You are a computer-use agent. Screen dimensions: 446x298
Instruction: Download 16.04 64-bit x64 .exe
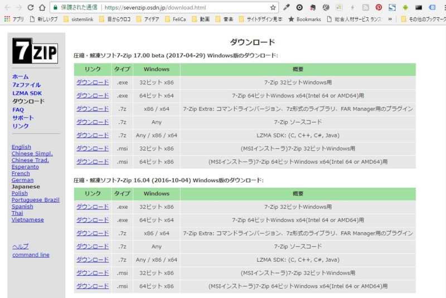(x=93, y=220)
